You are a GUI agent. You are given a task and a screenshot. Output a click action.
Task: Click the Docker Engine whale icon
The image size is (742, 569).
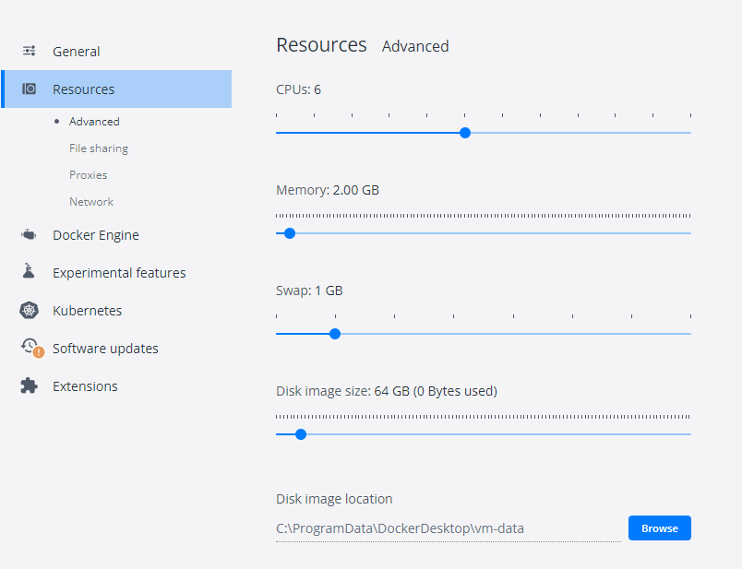coord(30,235)
